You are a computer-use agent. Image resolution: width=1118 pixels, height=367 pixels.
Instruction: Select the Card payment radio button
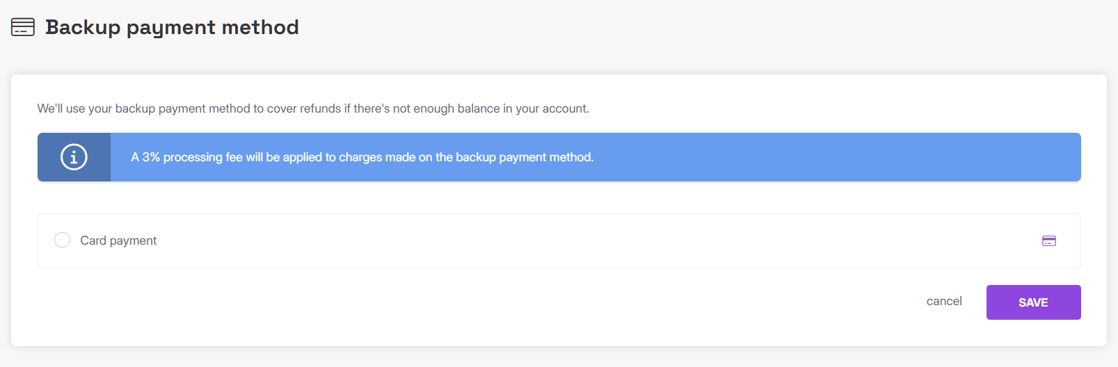(62, 240)
